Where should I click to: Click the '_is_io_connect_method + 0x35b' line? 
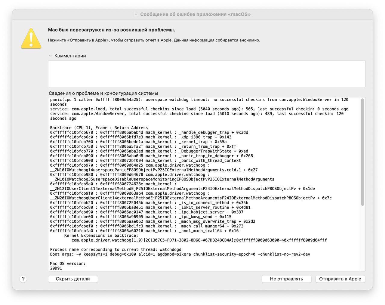[x=149, y=203]
